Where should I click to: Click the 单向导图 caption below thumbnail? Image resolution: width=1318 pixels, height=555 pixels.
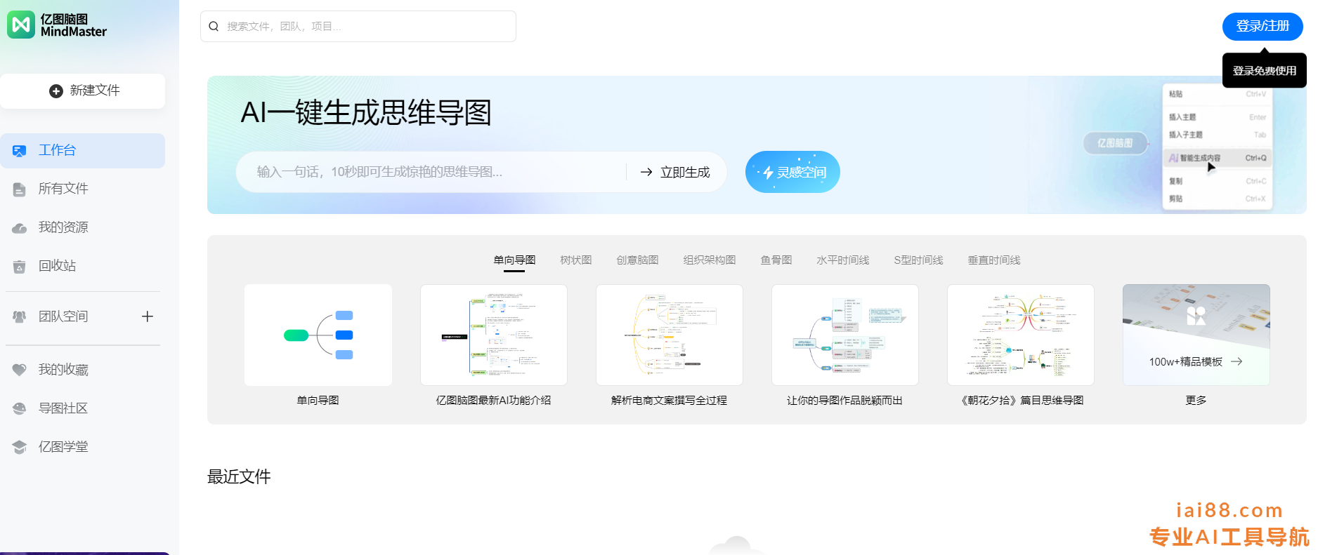tap(318, 401)
